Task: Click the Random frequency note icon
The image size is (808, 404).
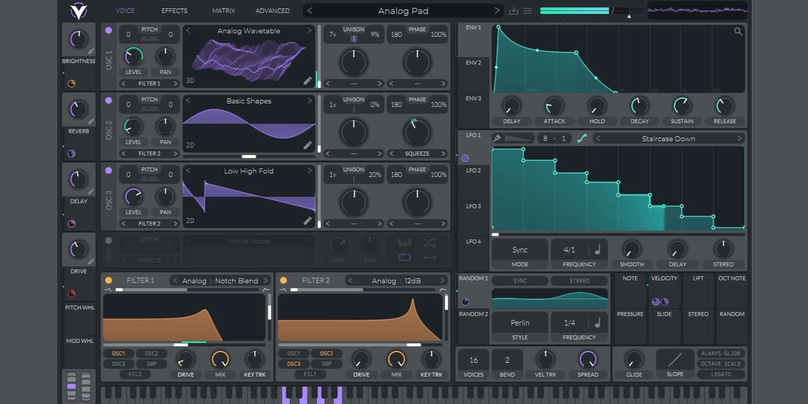Action: coord(598,323)
